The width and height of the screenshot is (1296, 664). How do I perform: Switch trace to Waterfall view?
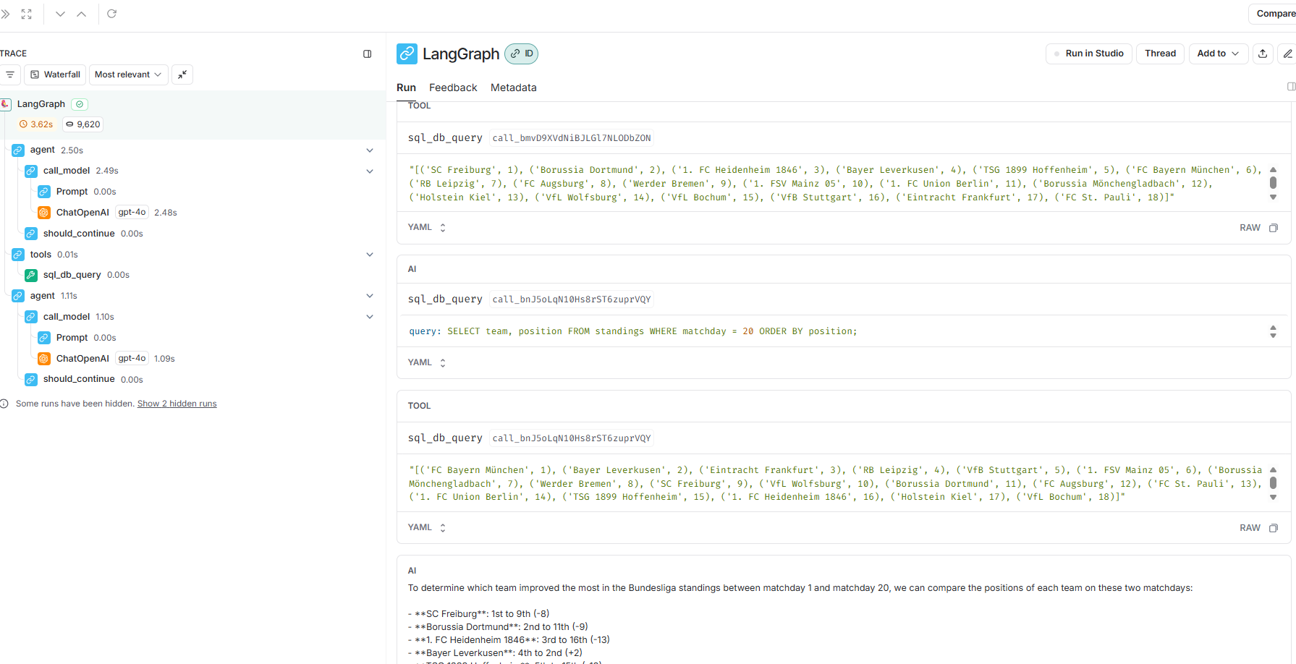[55, 75]
